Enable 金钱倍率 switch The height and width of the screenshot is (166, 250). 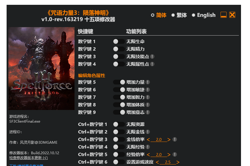pyautogui.click(x=119, y=139)
